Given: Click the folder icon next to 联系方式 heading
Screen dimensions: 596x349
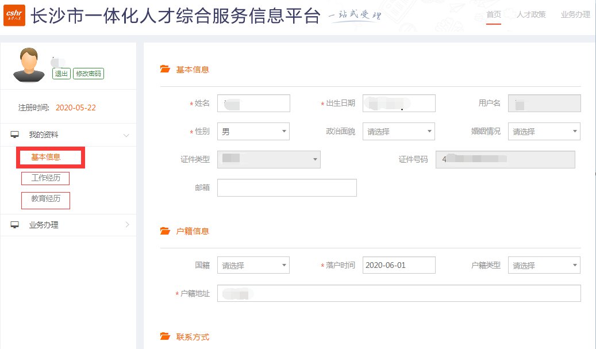Looking at the screenshot, I should 165,336.
